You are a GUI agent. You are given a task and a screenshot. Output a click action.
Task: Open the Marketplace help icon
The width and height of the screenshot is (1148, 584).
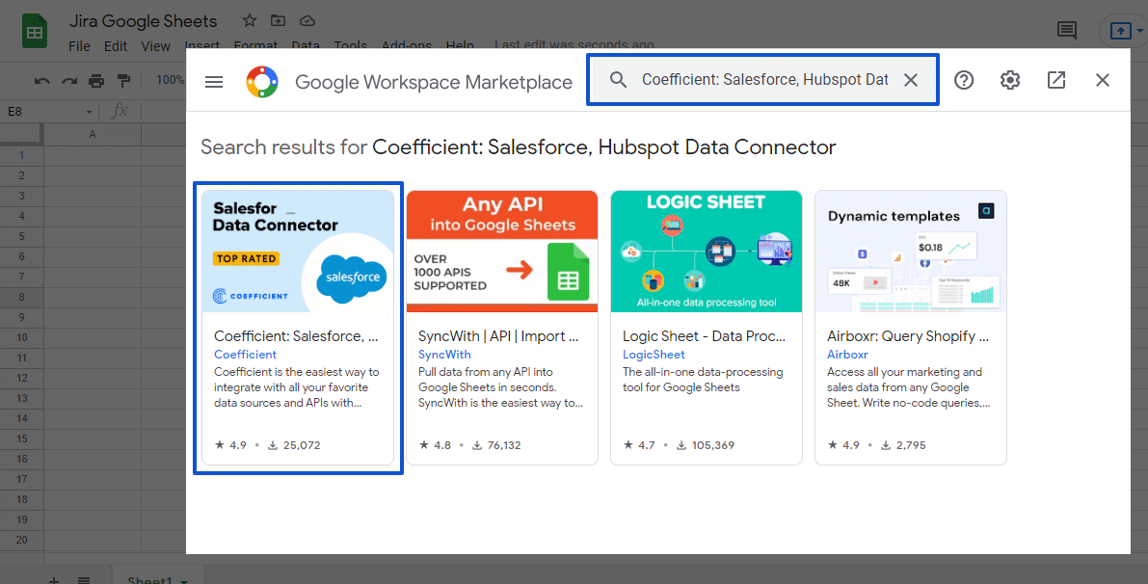click(964, 80)
